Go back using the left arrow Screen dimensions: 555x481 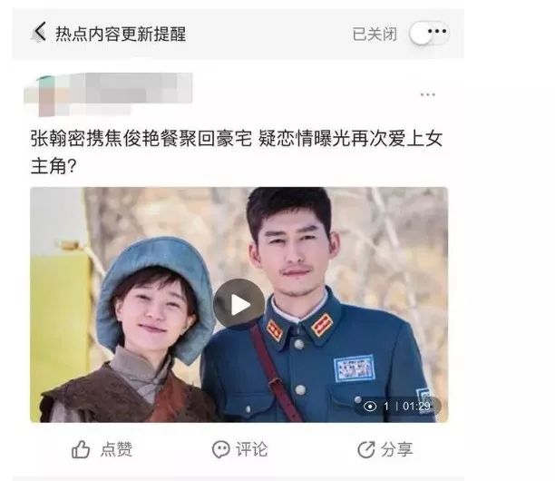point(39,33)
